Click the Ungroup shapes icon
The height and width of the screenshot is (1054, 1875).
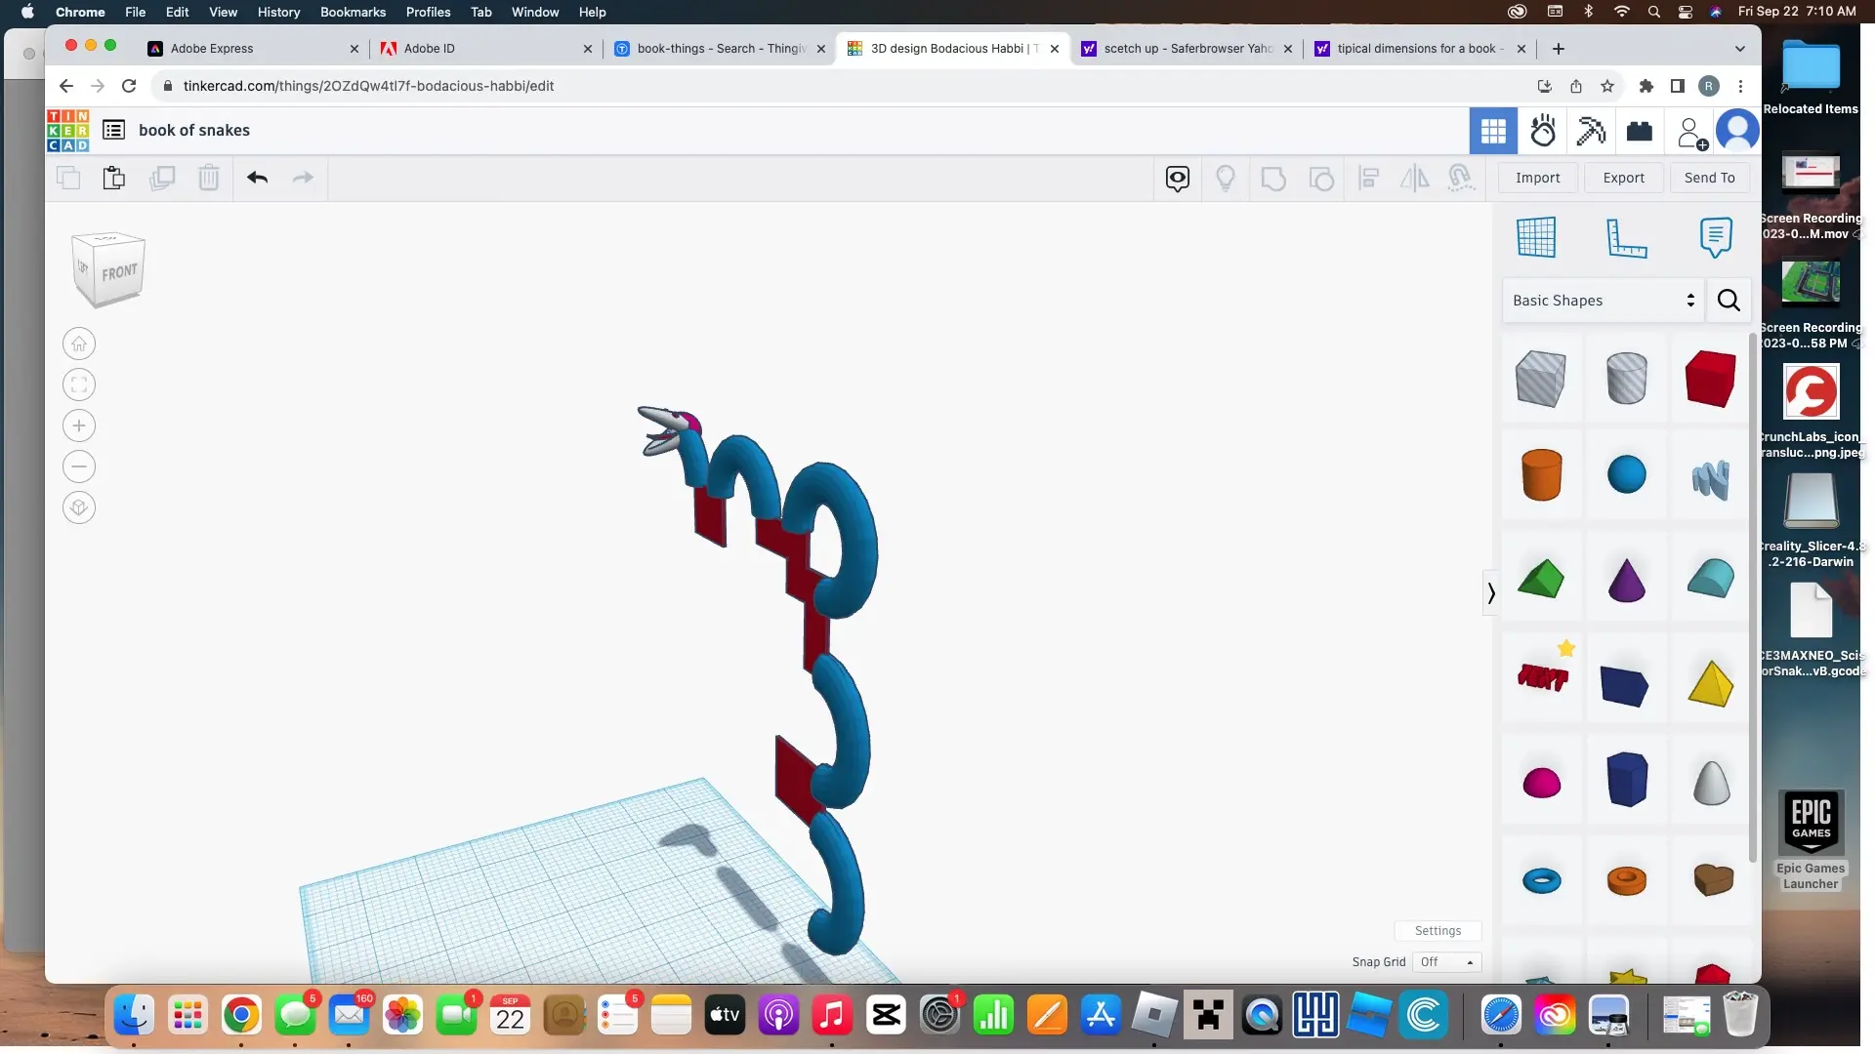[x=1321, y=179]
